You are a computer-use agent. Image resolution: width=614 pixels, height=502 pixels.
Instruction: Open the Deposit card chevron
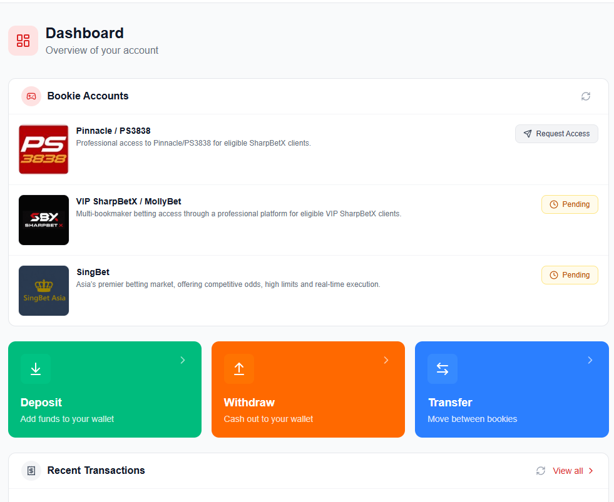(x=183, y=360)
